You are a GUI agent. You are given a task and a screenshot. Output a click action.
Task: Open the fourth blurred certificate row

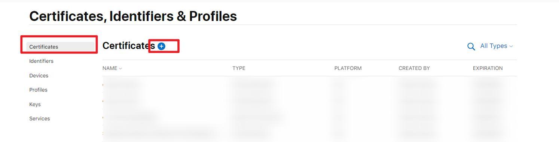(x=309, y=133)
